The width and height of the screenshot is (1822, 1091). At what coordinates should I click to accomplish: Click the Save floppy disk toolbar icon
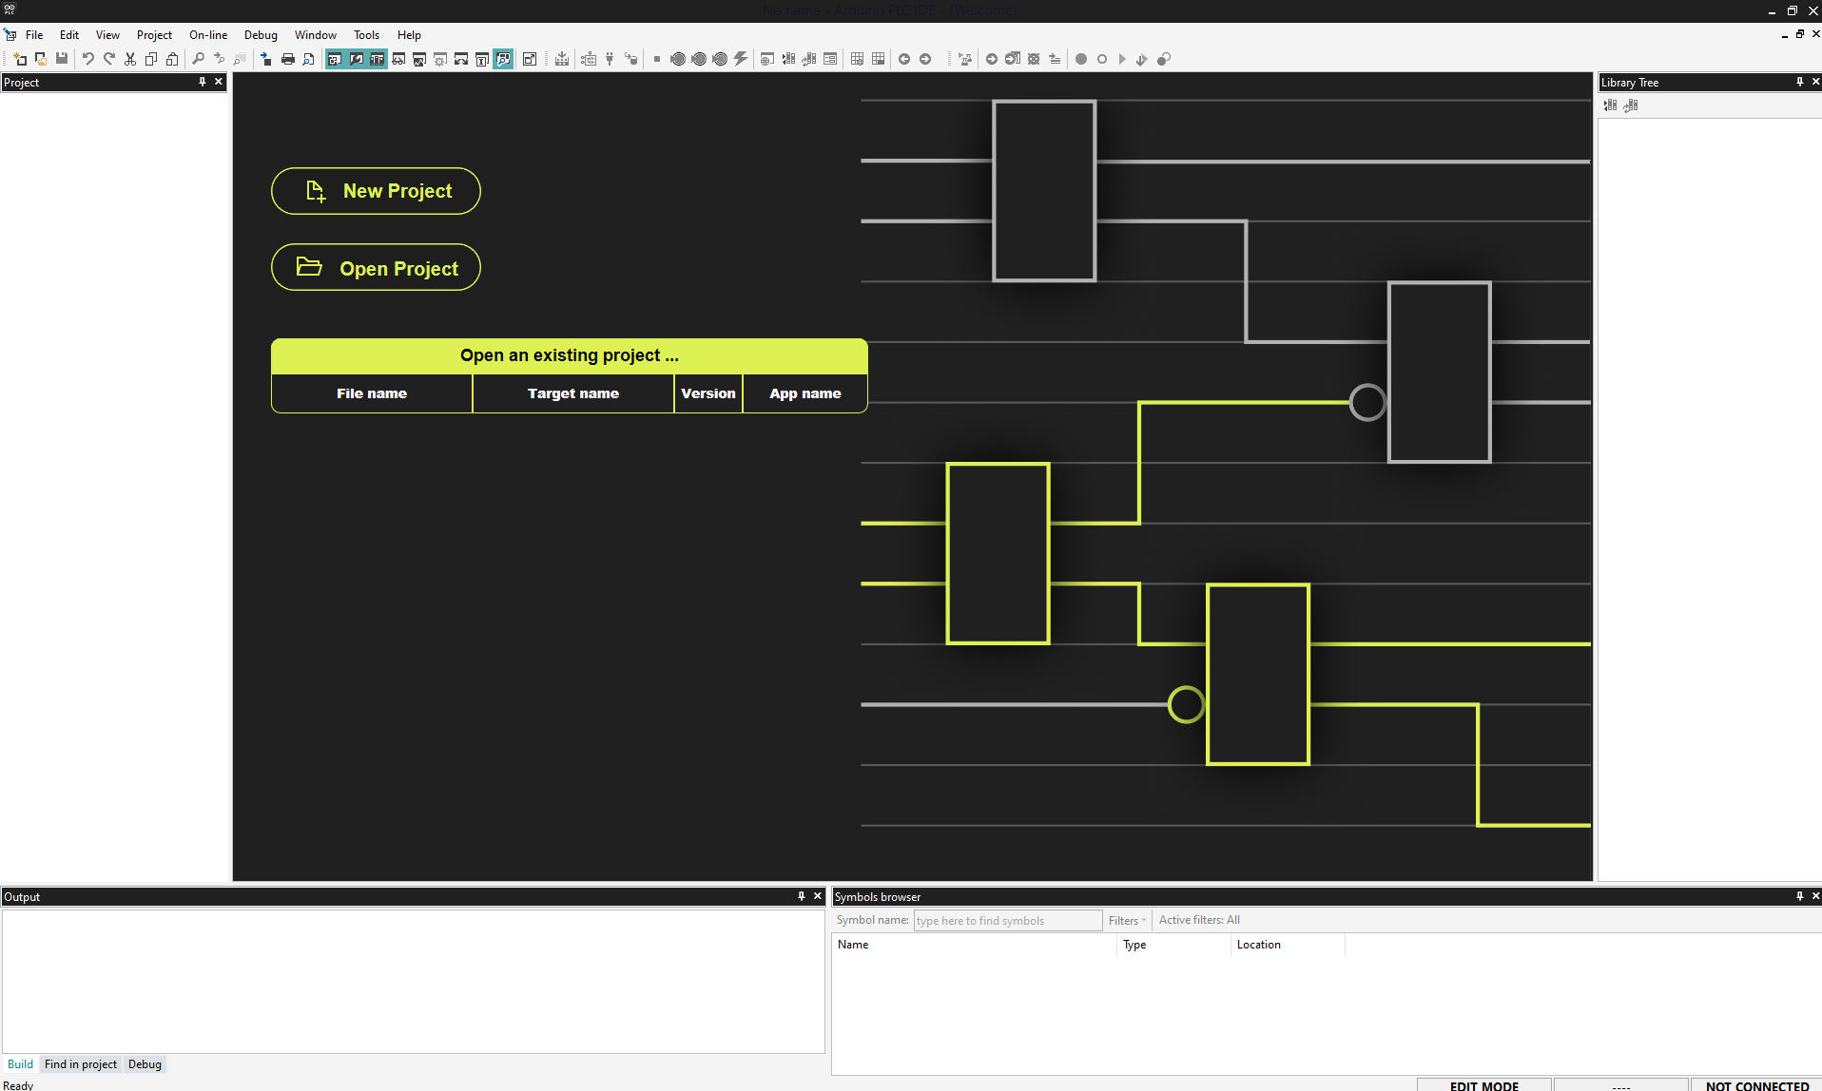[62, 59]
